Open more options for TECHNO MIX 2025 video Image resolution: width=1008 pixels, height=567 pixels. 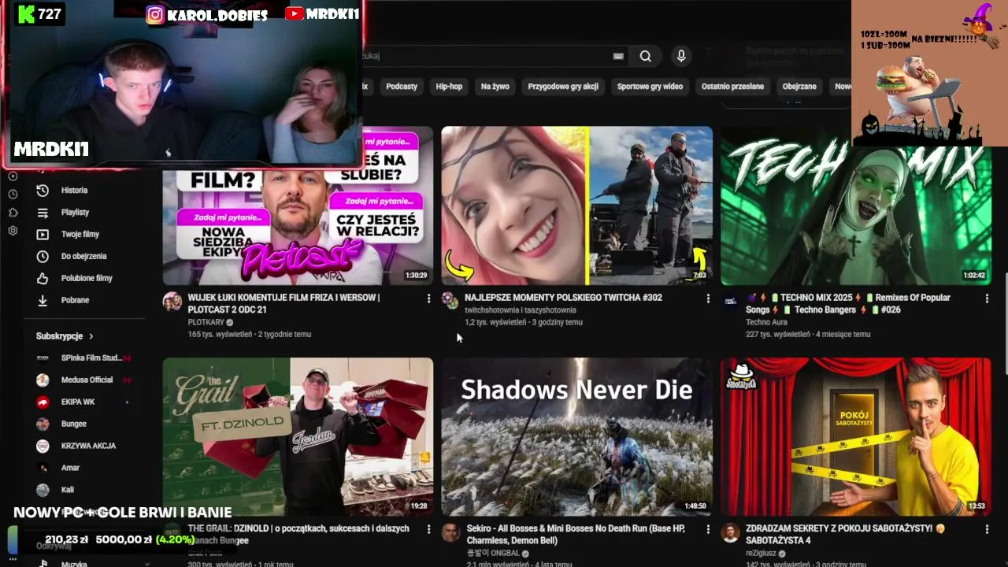(x=986, y=298)
